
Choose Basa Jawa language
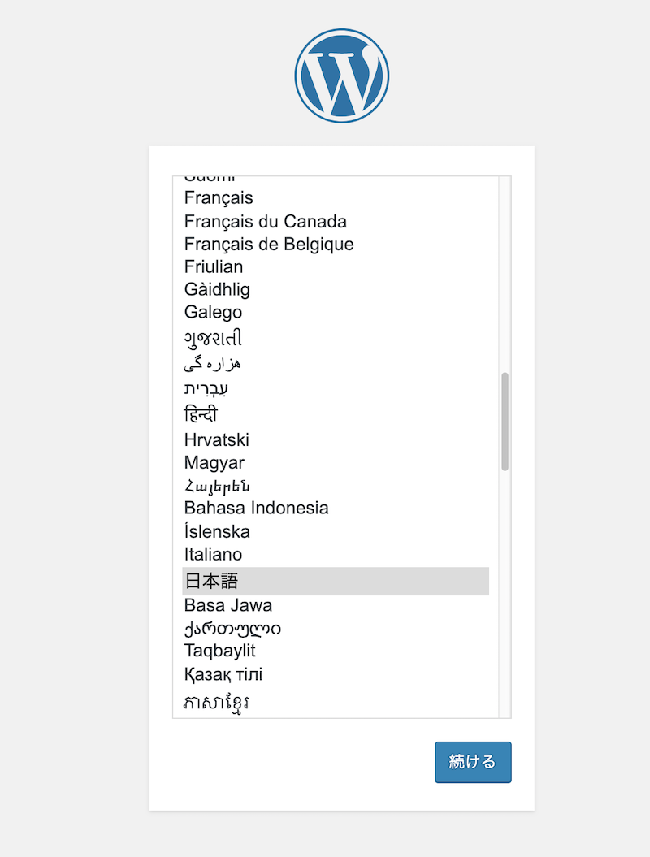[228, 606]
